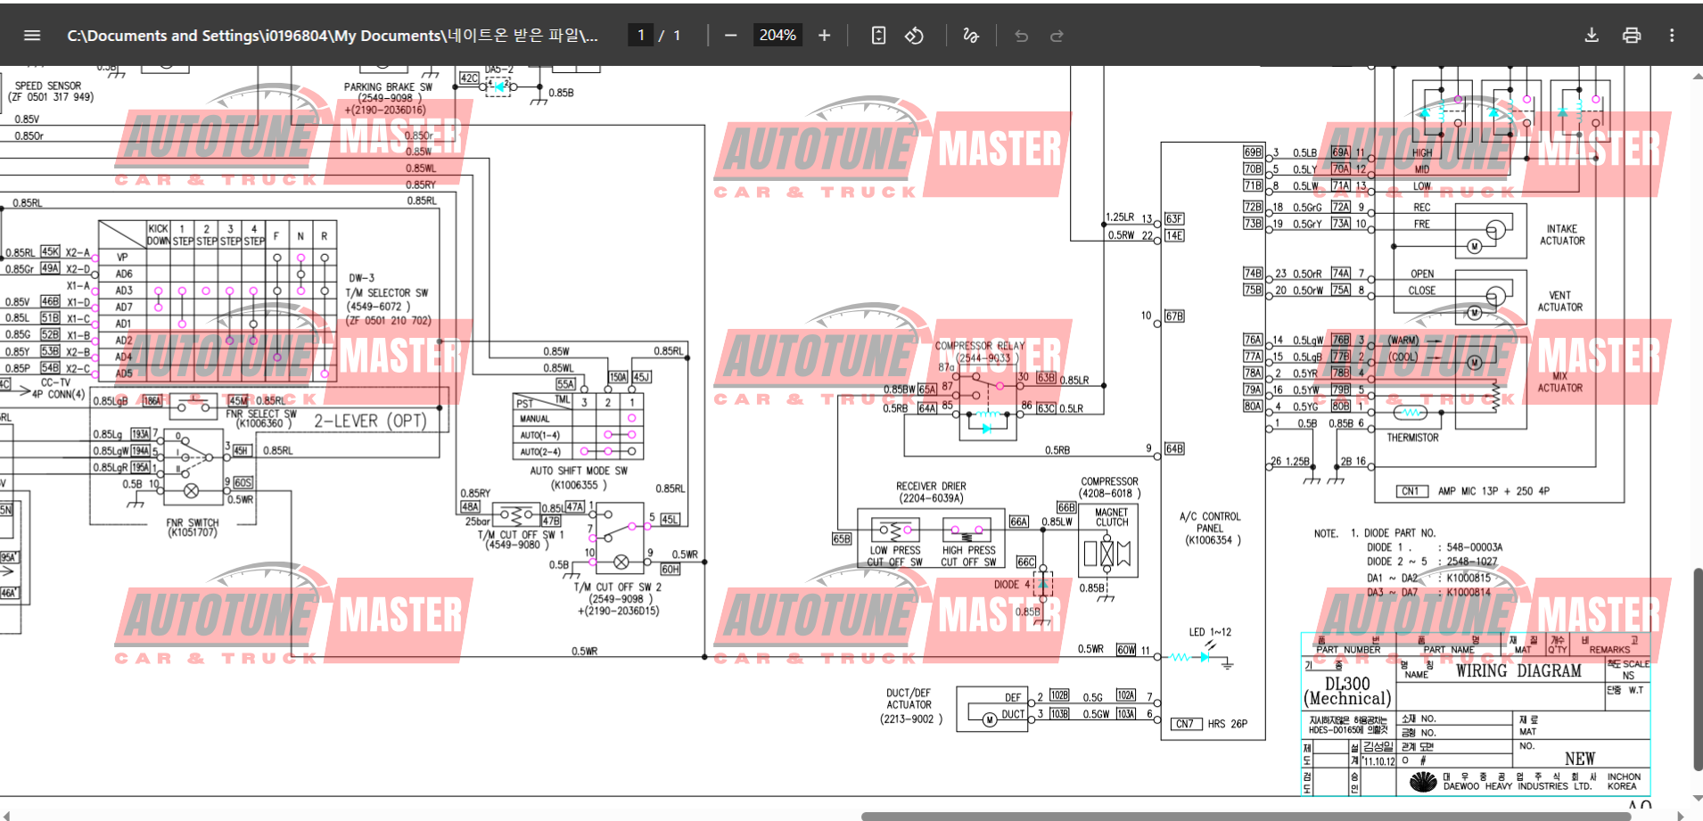The width and height of the screenshot is (1703, 821).
Task: Click the undo arrow in toolbar
Action: tap(1022, 36)
